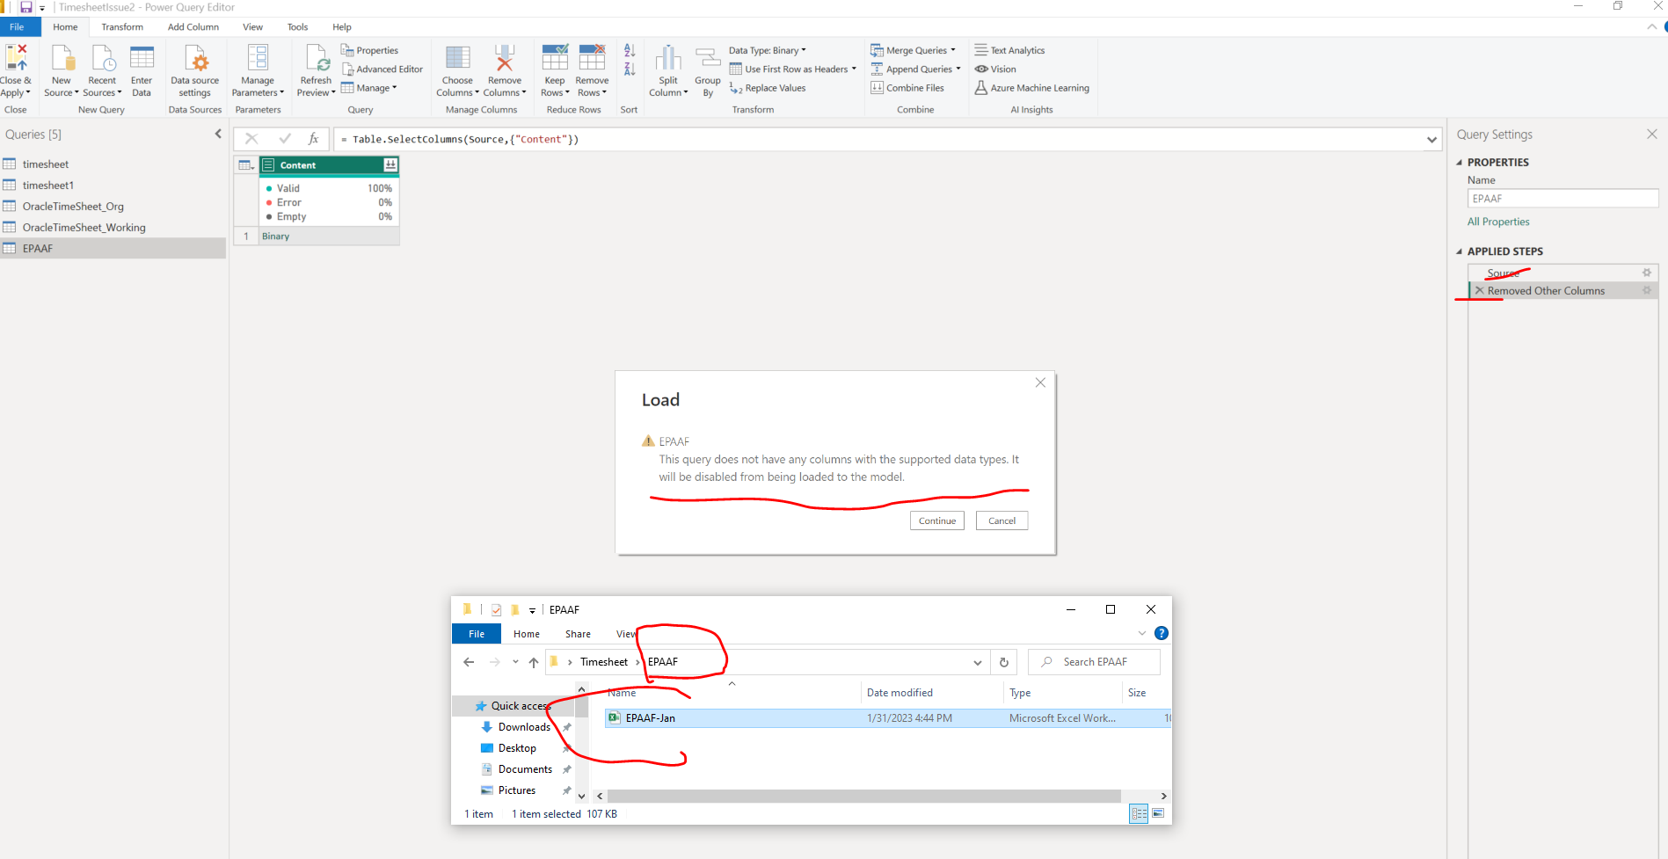Viewport: 1668px width, 859px height.
Task: Click the Group By icon
Action: coord(708,58)
